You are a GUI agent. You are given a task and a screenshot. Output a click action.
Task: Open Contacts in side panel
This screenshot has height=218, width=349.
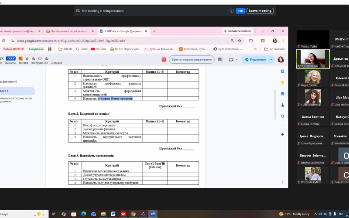click(x=282, y=105)
